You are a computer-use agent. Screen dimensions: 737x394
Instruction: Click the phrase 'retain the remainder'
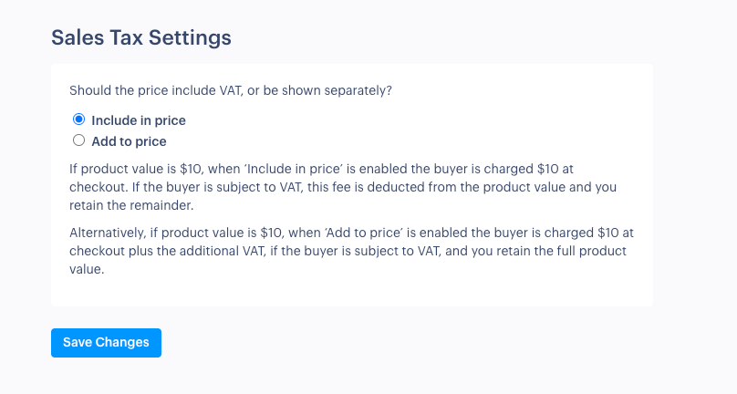131,205
